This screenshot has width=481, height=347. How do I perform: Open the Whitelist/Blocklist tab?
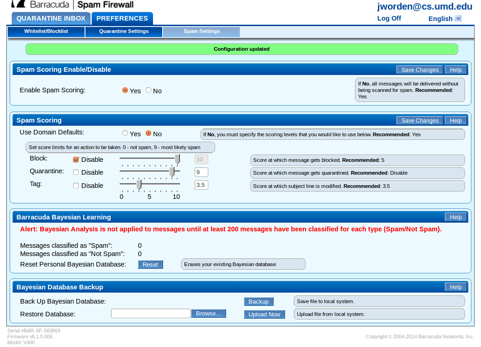coord(46,32)
